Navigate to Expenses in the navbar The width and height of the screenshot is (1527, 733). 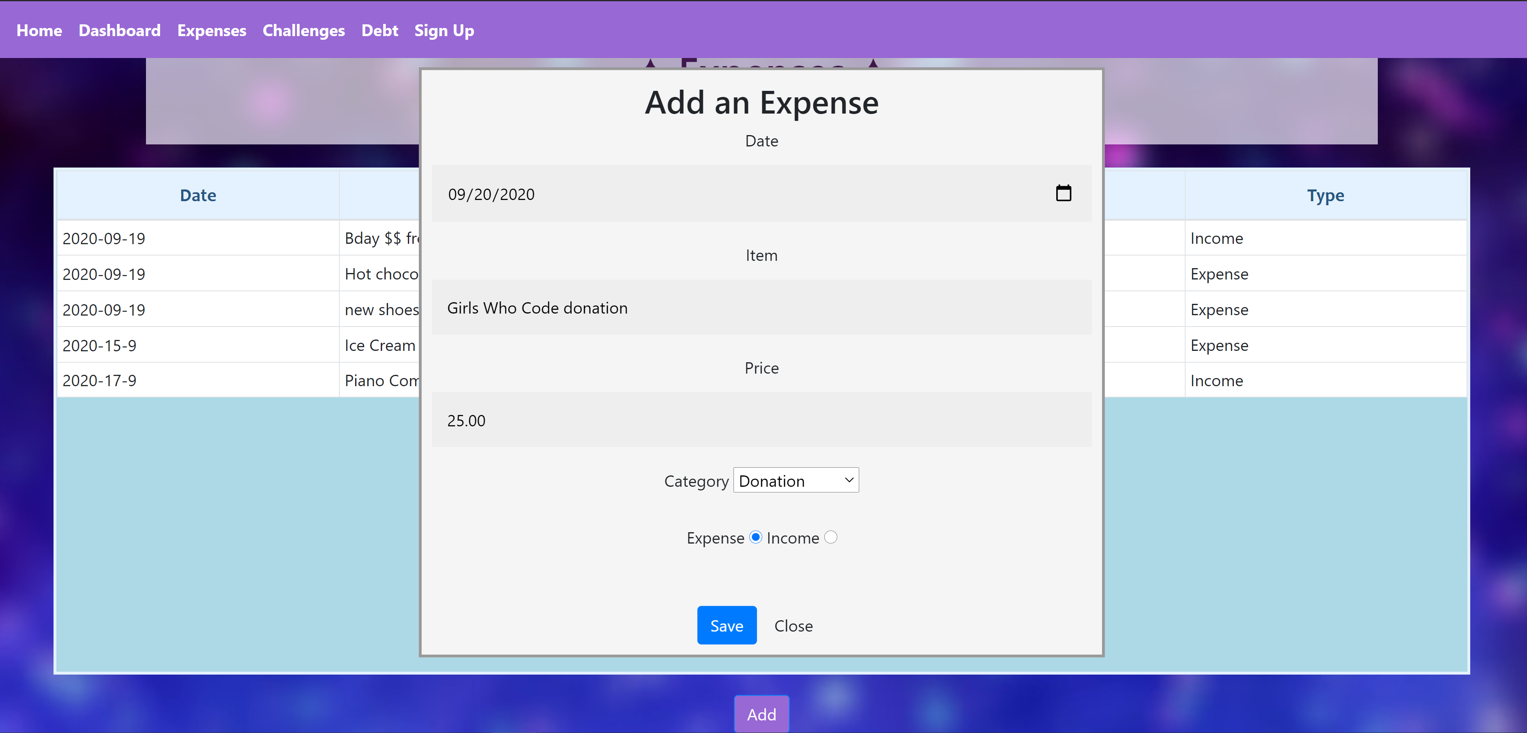coord(212,31)
